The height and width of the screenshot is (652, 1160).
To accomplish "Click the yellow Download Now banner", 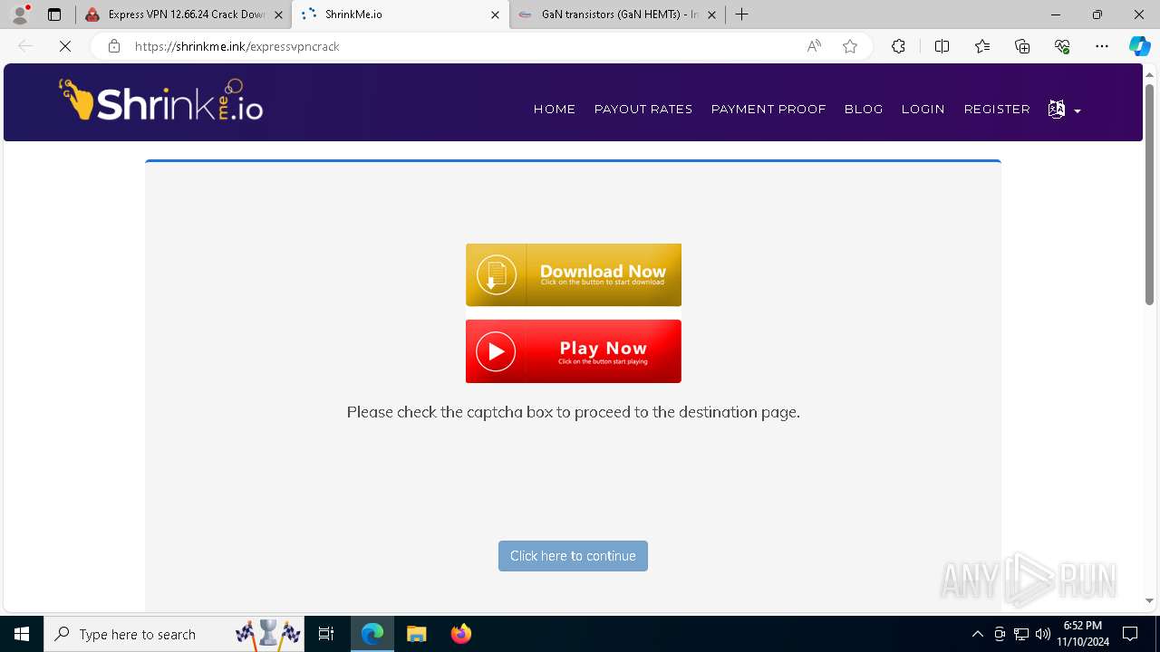I will click(574, 274).
